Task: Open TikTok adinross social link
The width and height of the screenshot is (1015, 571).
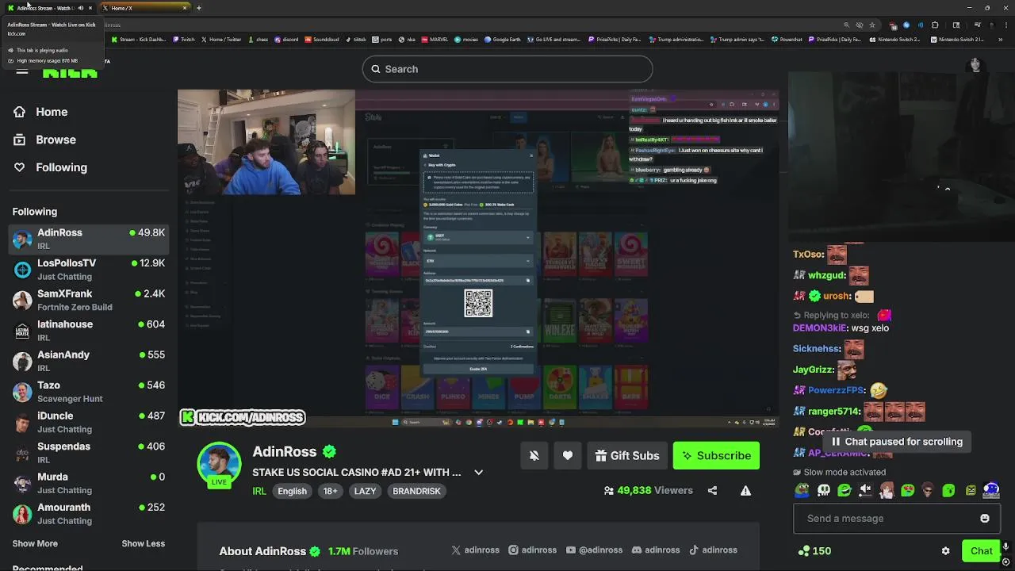Action: (713, 550)
